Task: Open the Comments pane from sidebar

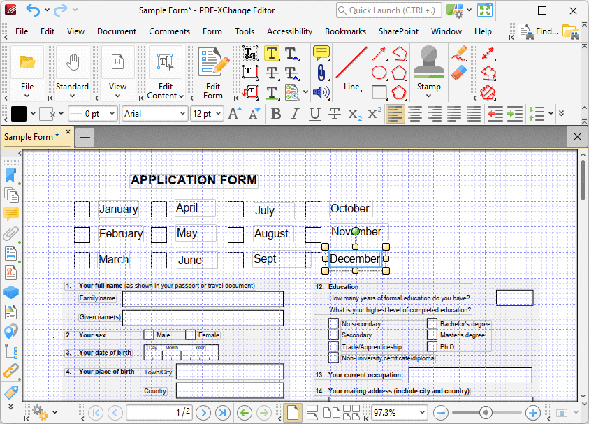Action: 11,214
